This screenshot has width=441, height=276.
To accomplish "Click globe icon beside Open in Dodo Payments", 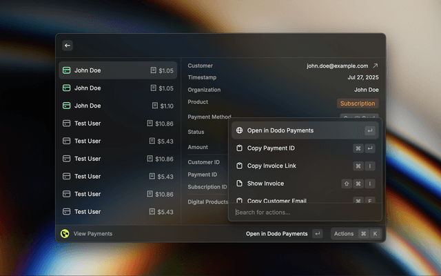I will click(239, 130).
